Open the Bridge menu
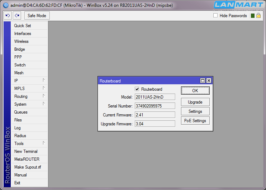Viewport: 266px width, 190px height. point(29,49)
